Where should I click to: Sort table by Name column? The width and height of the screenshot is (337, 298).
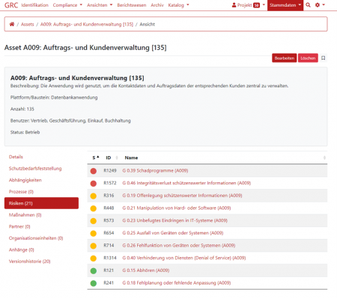click(x=224, y=158)
